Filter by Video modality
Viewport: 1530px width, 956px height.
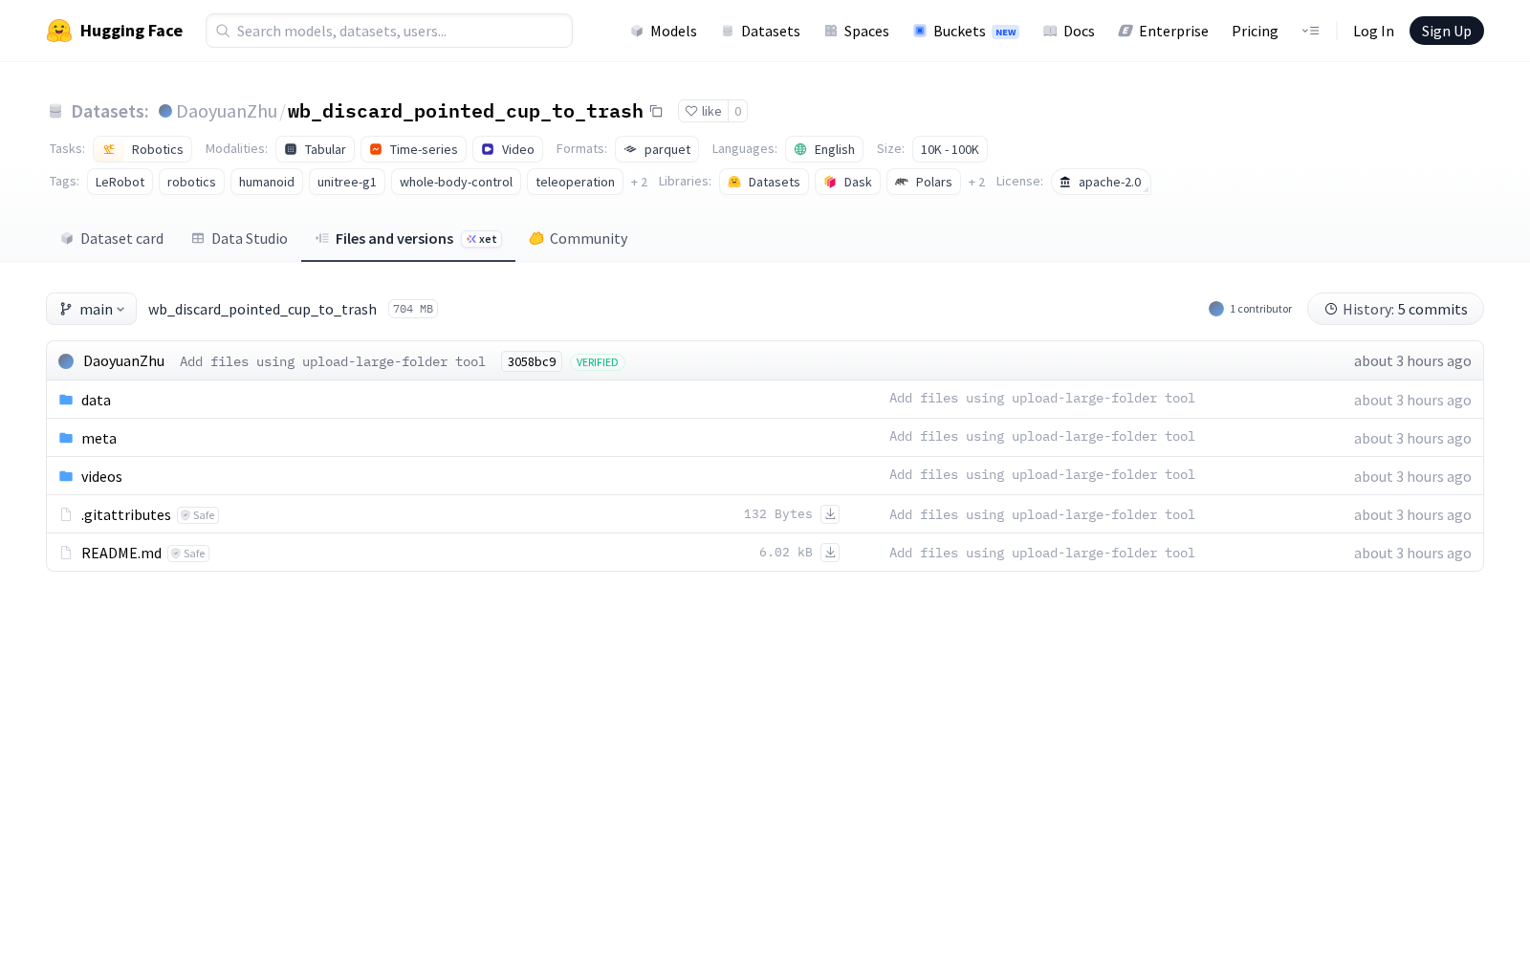[x=508, y=149]
